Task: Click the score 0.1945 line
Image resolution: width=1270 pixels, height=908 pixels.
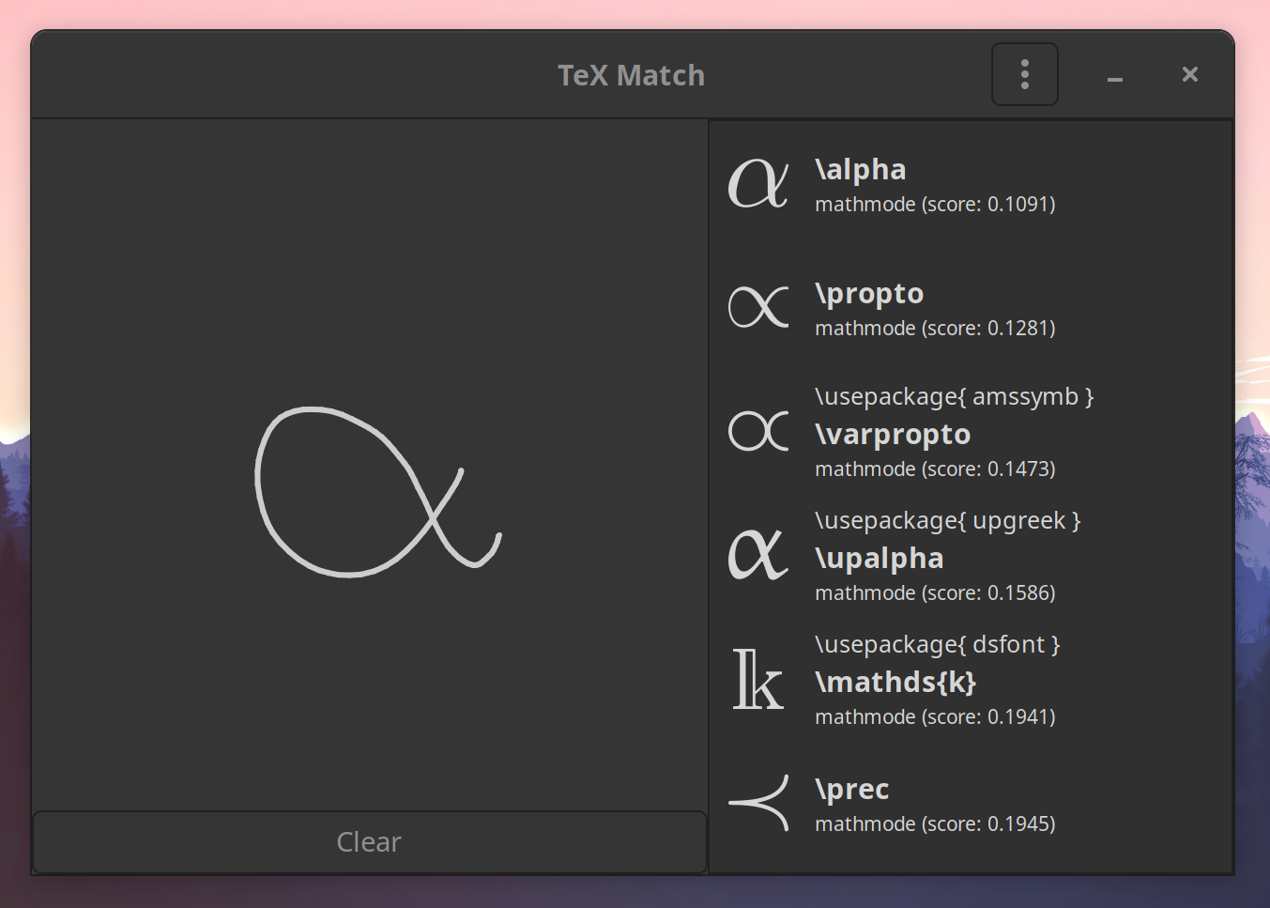Action: pos(935,824)
